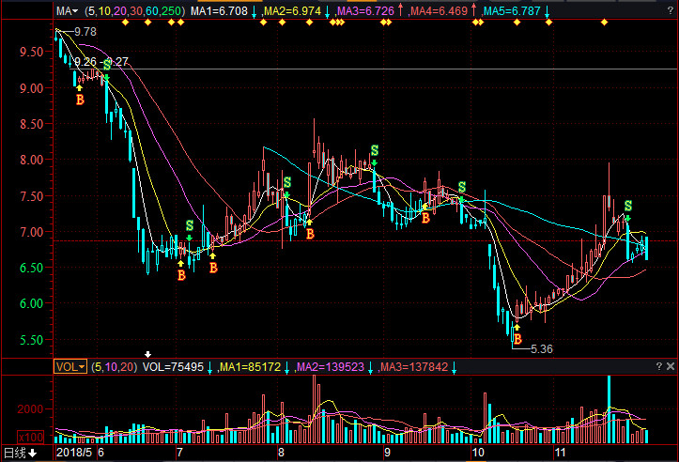
Task: Close the volume panel with the x icon
Action: point(670,366)
